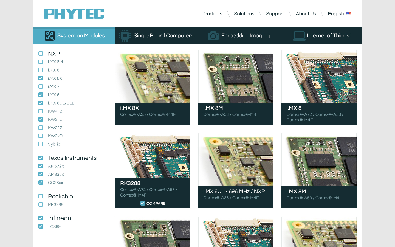Click the PHYTEC logo
This screenshot has width=395, height=247.
(74, 14)
